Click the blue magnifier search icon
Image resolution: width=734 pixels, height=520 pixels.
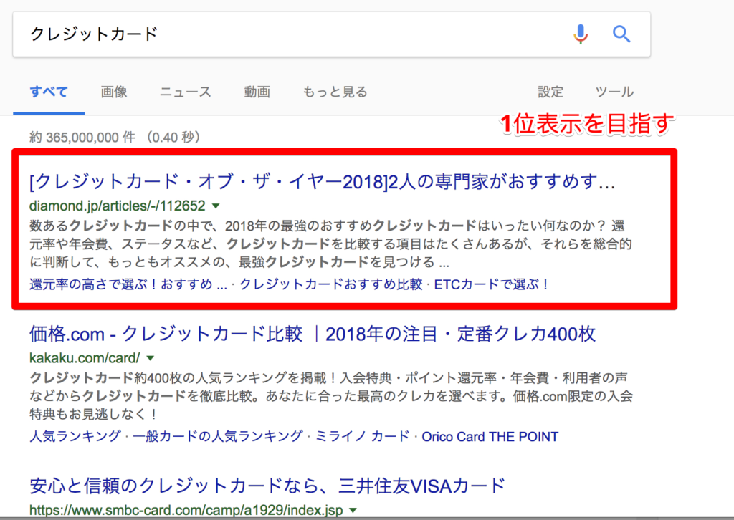coord(621,34)
